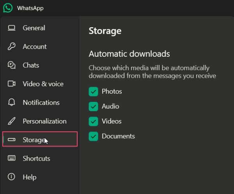The width and height of the screenshot is (234, 194).
Task: Select the Notifications settings section
Action: 40,102
